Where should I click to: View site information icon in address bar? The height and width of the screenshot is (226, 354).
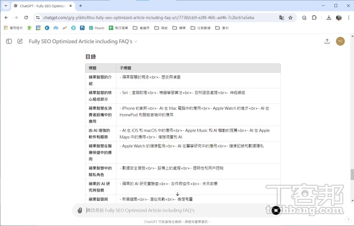pos(38,18)
